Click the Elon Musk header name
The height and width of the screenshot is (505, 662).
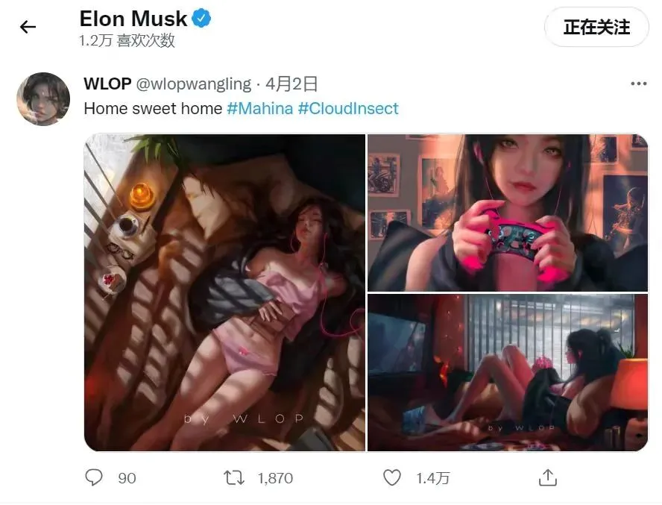133,19
